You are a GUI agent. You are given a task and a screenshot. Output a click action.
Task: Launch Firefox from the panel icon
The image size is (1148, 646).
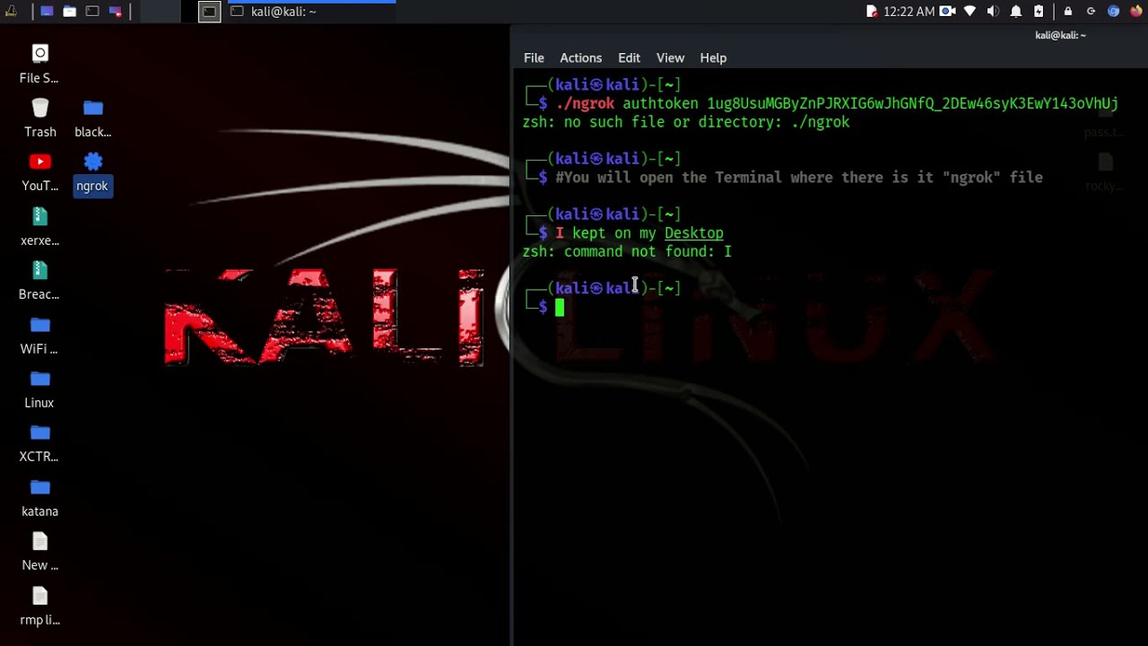point(1136,12)
